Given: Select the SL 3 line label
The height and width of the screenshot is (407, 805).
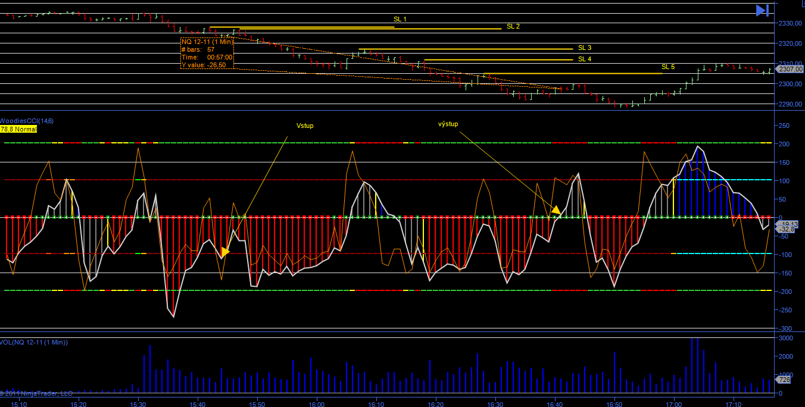Looking at the screenshot, I should pyautogui.click(x=584, y=48).
